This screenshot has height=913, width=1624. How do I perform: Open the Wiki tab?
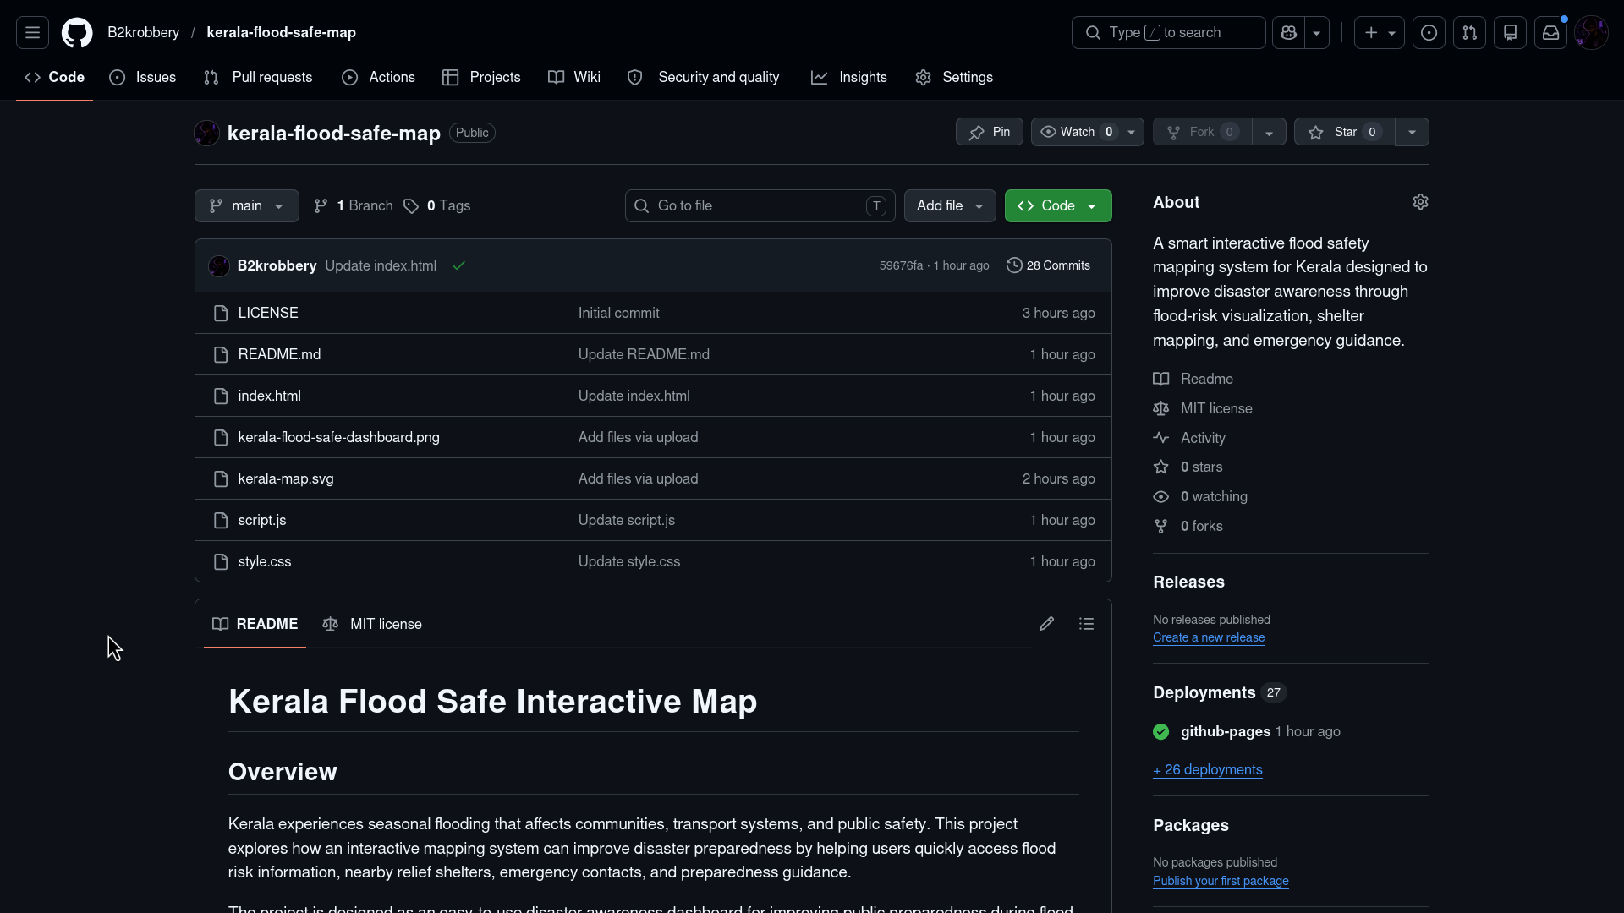pos(574,77)
